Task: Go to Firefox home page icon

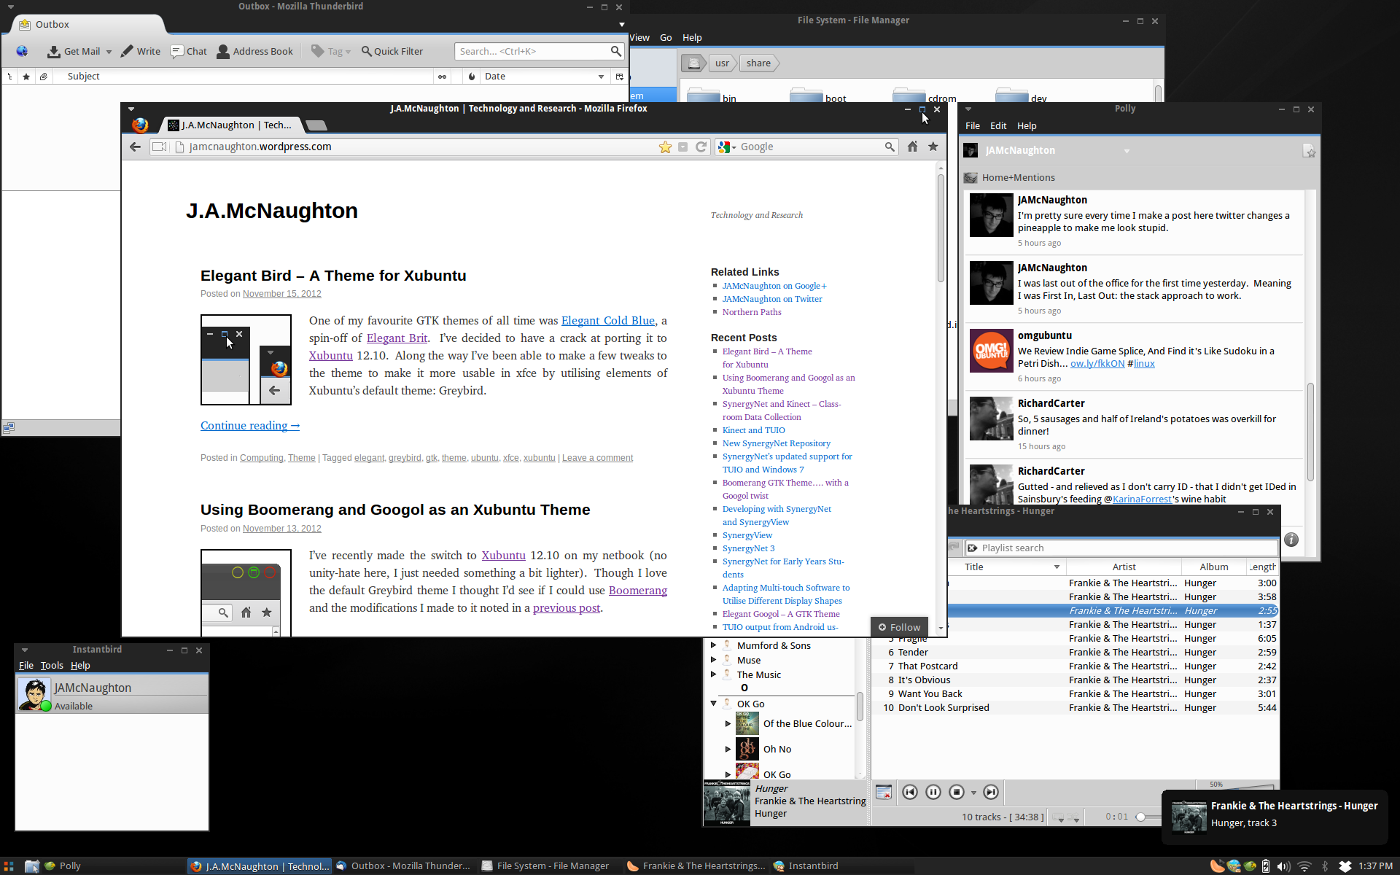Action: 912,147
